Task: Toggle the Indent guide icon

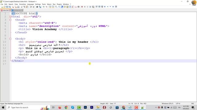Action: 62,7
